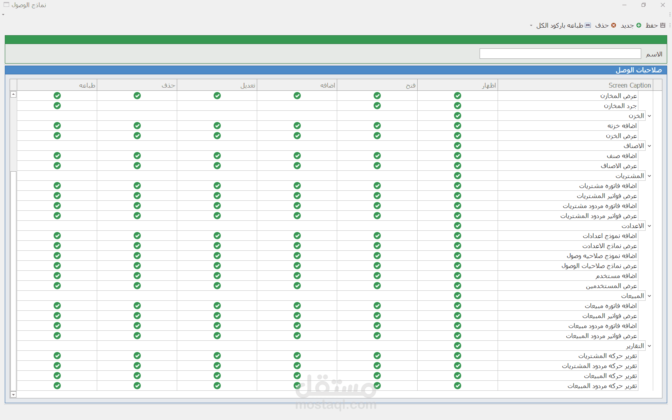
Task: Toggle طباعه check for جرد المخازن
Action: [x=57, y=106]
